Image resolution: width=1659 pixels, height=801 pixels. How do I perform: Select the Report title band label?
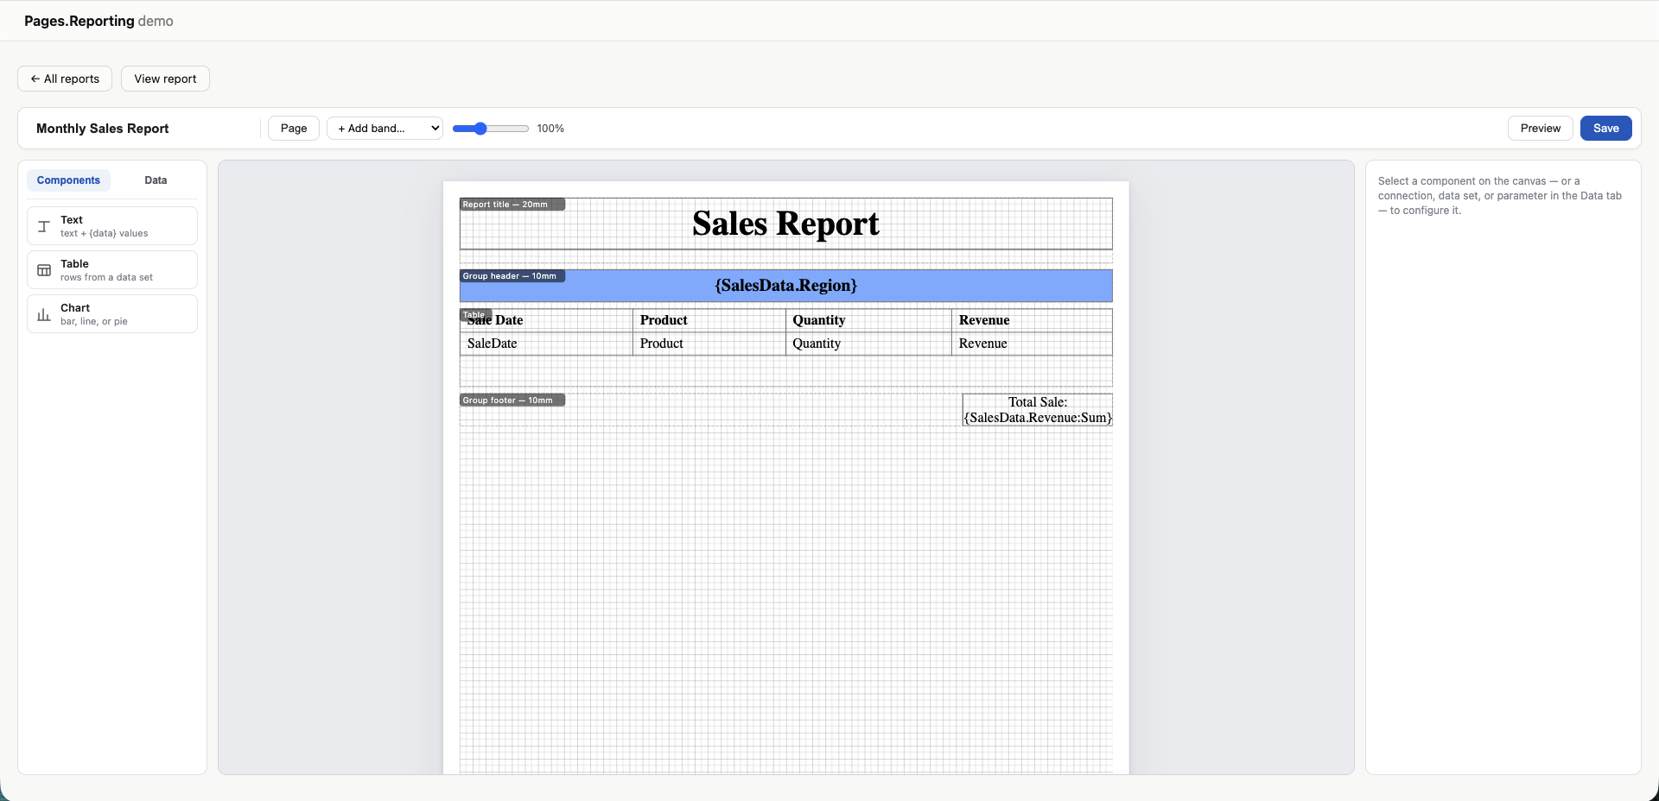coord(512,205)
